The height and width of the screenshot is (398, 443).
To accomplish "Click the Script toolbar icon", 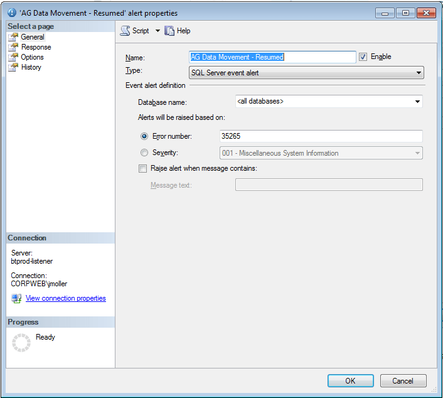I will (x=125, y=31).
